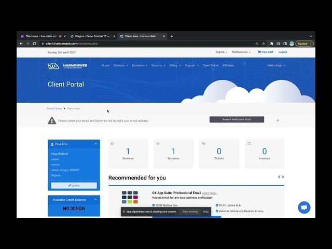332x249 pixels.
Task: Open the browser extensions puzzle icon
Action: click(271, 44)
